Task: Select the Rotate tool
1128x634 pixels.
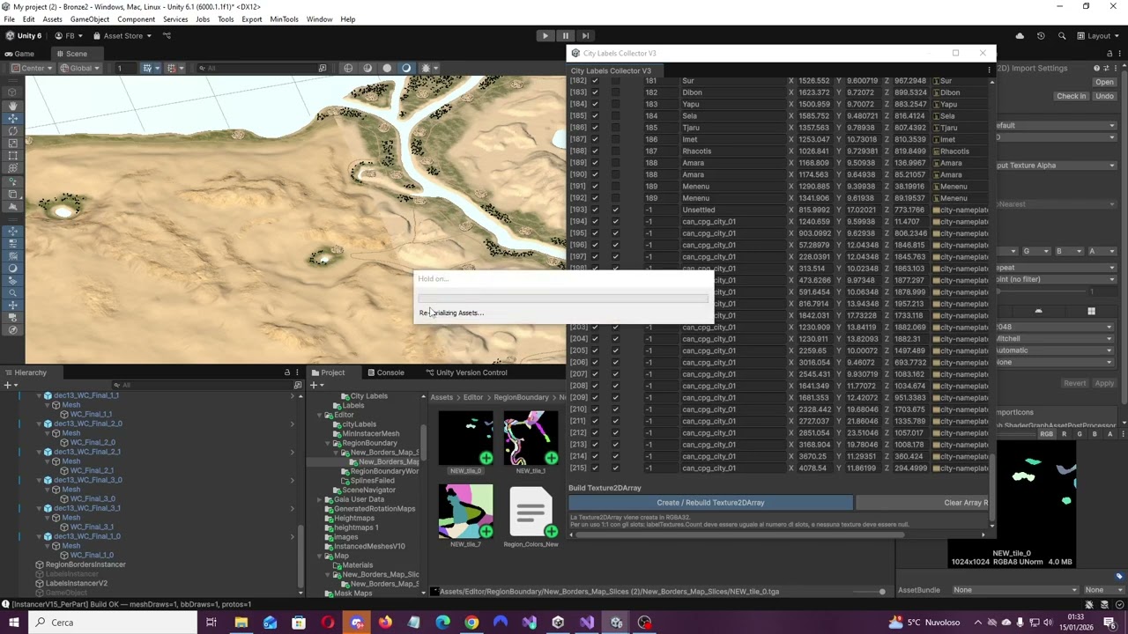Action: point(12,130)
